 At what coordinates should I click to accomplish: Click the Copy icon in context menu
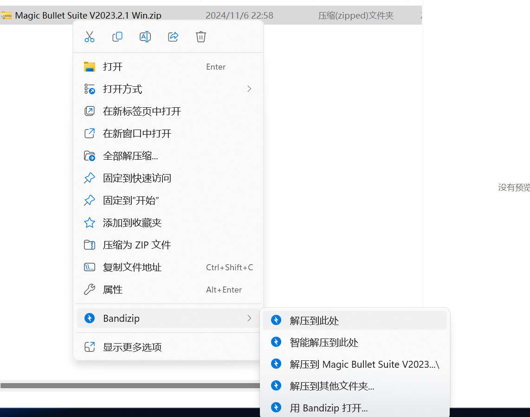point(117,37)
